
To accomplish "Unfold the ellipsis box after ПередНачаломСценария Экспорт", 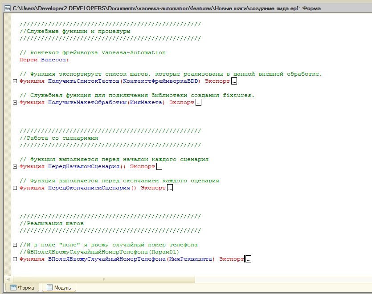I will [x=159, y=166].
